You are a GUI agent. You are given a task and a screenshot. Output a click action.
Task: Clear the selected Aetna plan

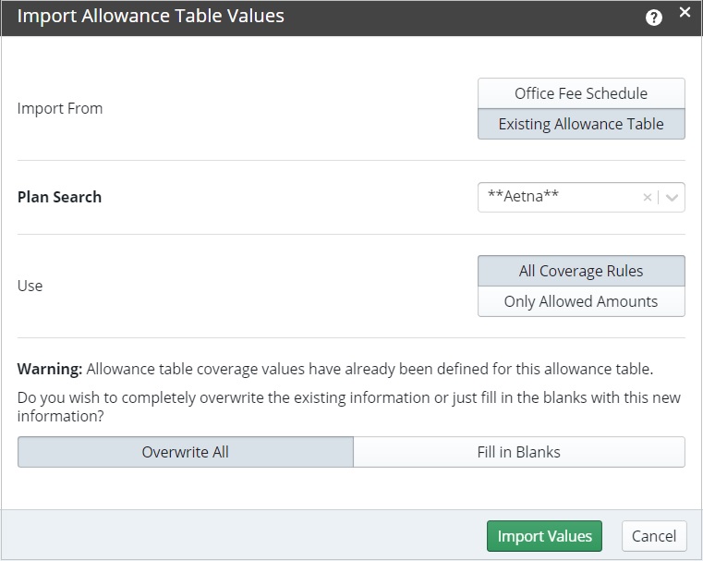tap(647, 197)
